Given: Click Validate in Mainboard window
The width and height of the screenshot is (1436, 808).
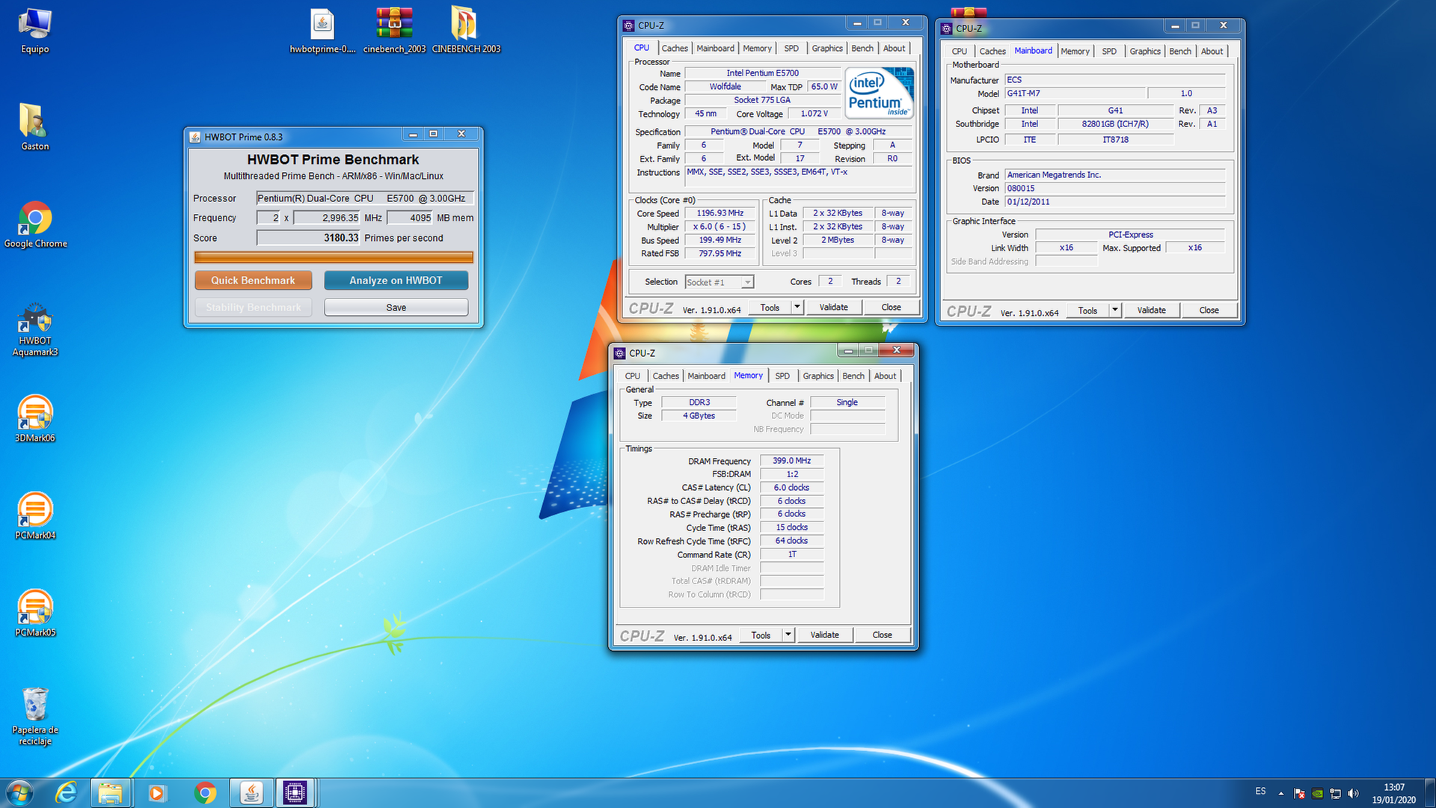Looking at the screenshot, I should [x=1151, y=310].
